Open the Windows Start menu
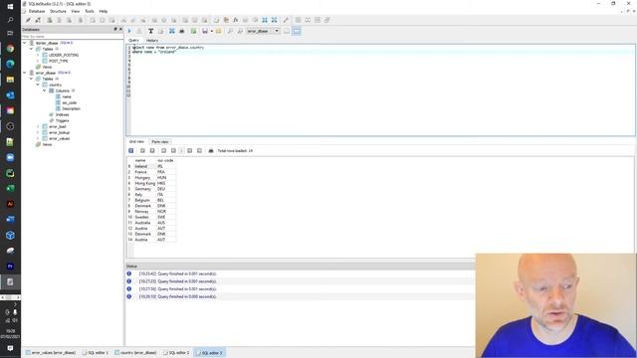 click(10, 6)
